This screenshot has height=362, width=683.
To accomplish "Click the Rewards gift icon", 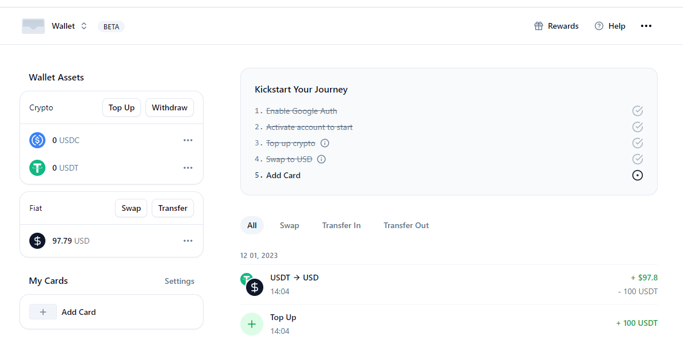I will pos(539,26).
